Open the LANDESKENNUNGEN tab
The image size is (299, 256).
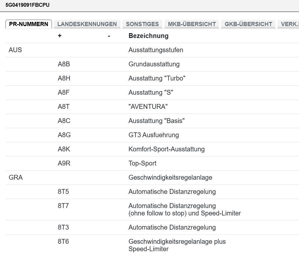tap(87, 24)
